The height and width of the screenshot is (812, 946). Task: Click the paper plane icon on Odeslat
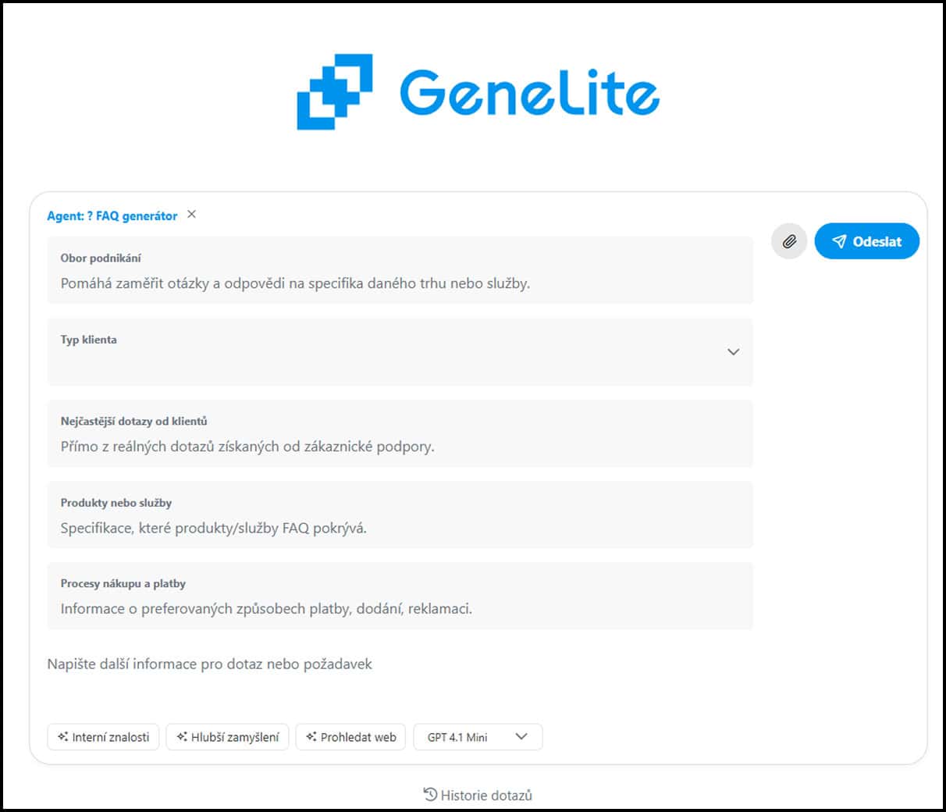coord(839,241)
